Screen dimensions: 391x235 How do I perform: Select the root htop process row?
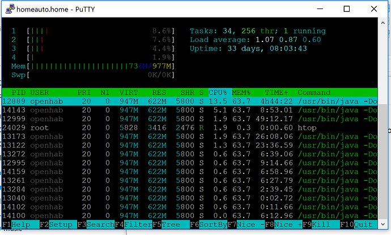(x=170, y=128)
